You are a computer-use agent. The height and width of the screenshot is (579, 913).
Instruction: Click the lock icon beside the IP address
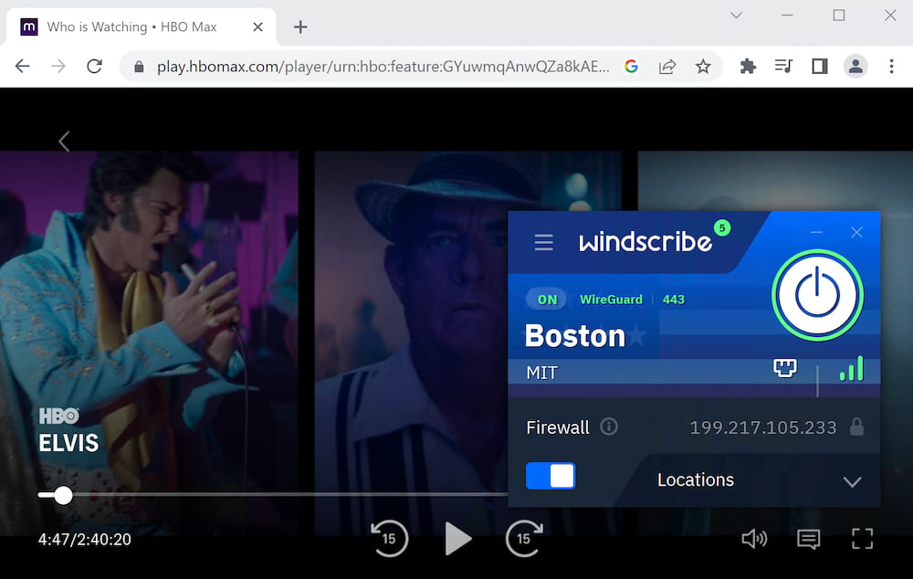[855, 426]
